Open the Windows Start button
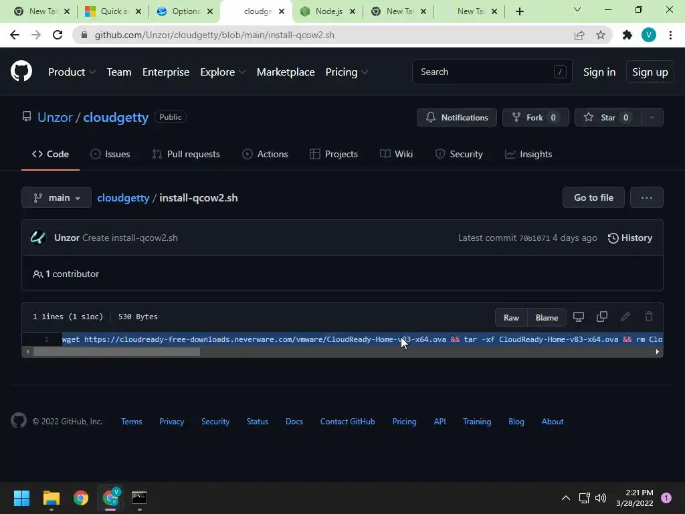The image size is (685, 514). [x=21, y=498]
